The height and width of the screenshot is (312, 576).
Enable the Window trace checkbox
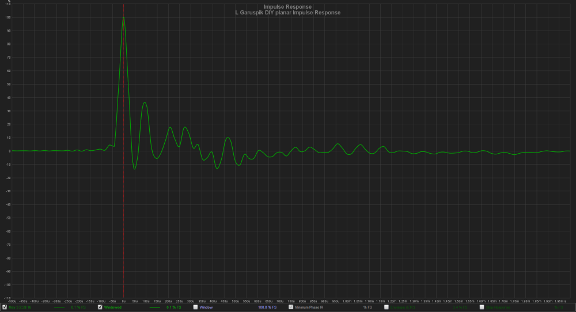pos(195,307)
